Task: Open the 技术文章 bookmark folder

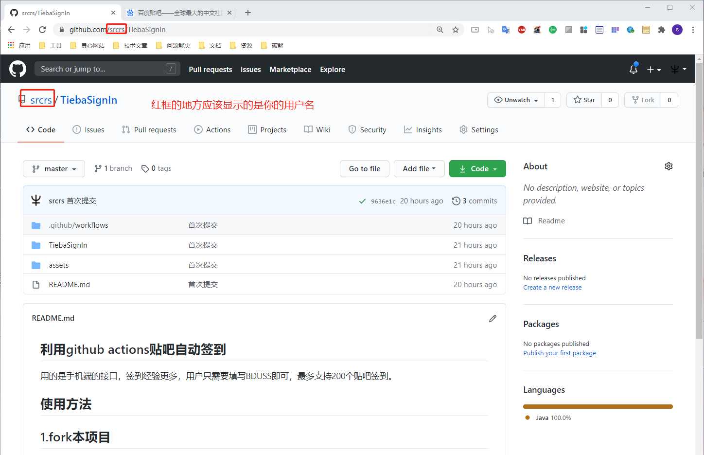Action: click(130, 45)
